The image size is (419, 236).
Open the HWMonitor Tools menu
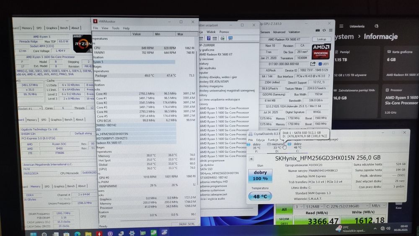tap(116, 28)
